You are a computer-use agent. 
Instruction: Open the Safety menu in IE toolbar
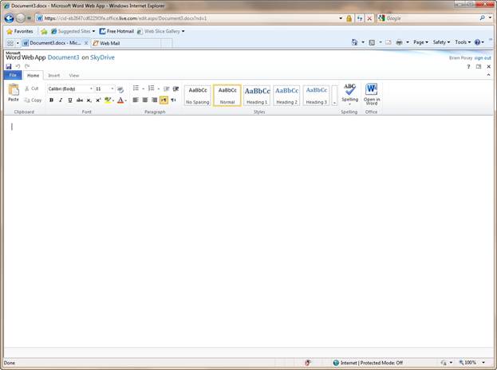[441, 42]
